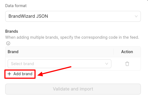This screenshot has width=148, height=100.
Task: Click the info icon under Brands description
Action: pos(8,43)
